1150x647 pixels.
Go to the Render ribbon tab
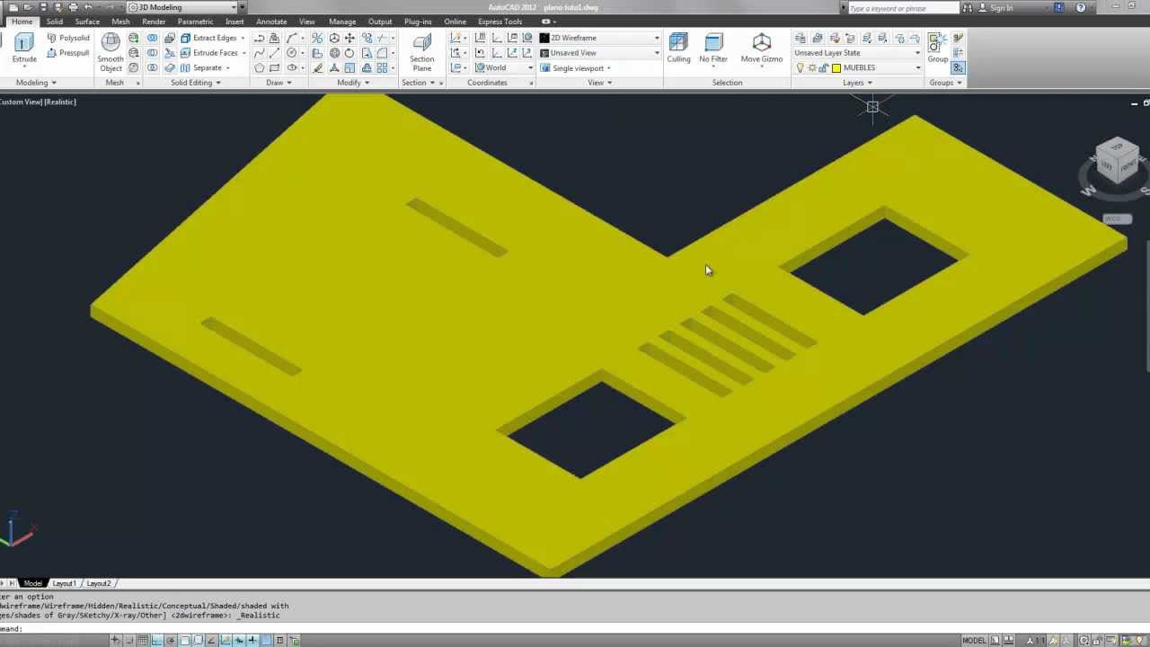point(154,22)
